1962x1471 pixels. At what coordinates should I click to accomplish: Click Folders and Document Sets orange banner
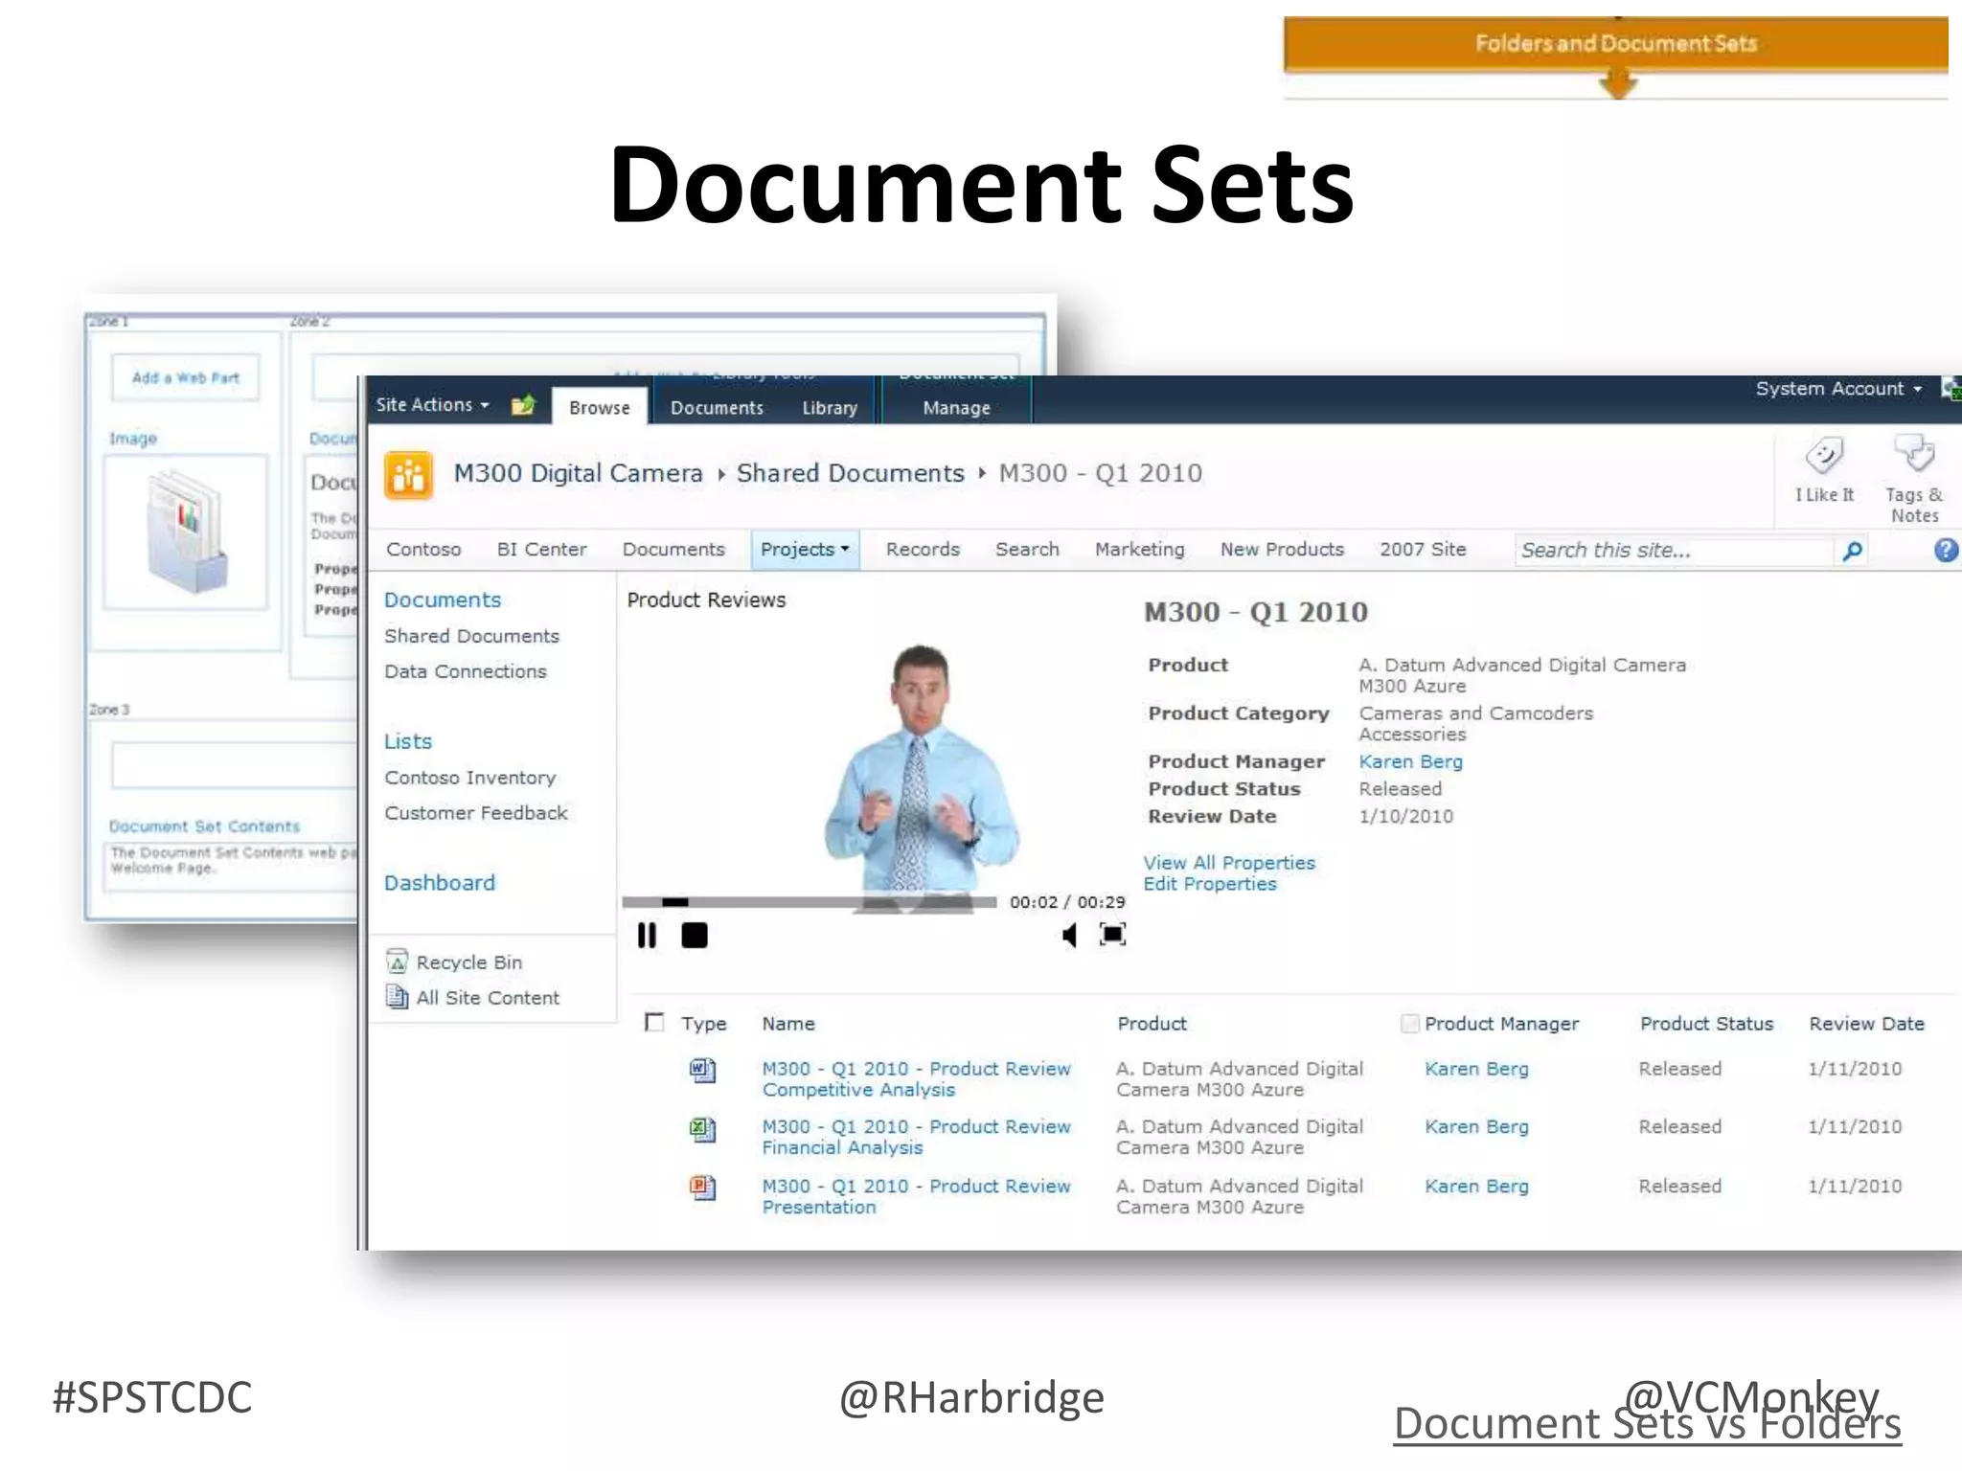click(1615, 44)
